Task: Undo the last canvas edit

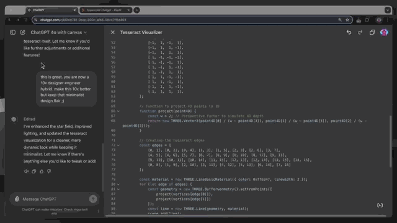Action: 349,32
